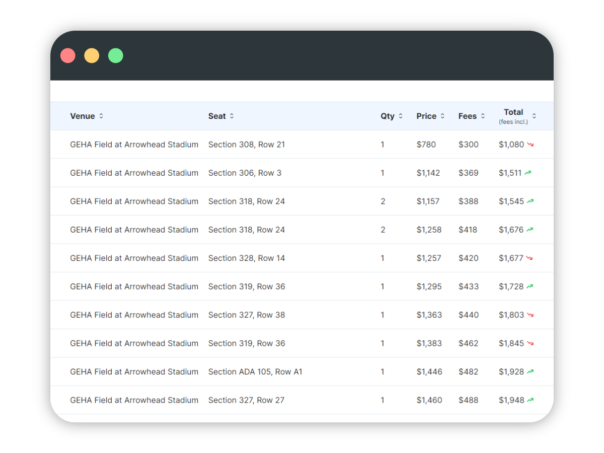Open the sort chevron next to the Seat header
The height and width of the screenshot is (453, 604).
coord(231,116)
